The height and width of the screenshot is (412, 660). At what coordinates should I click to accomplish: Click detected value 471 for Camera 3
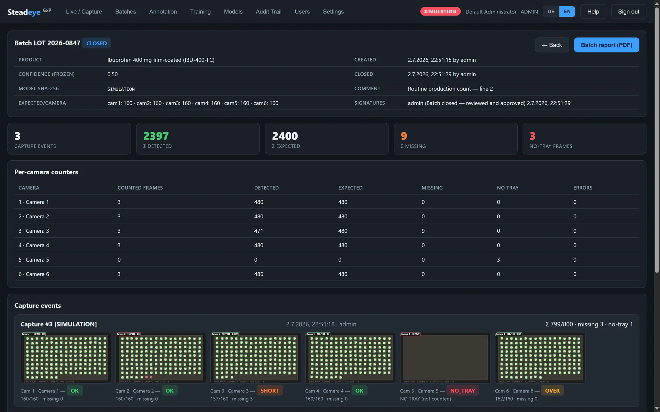(x=258, y=231)
